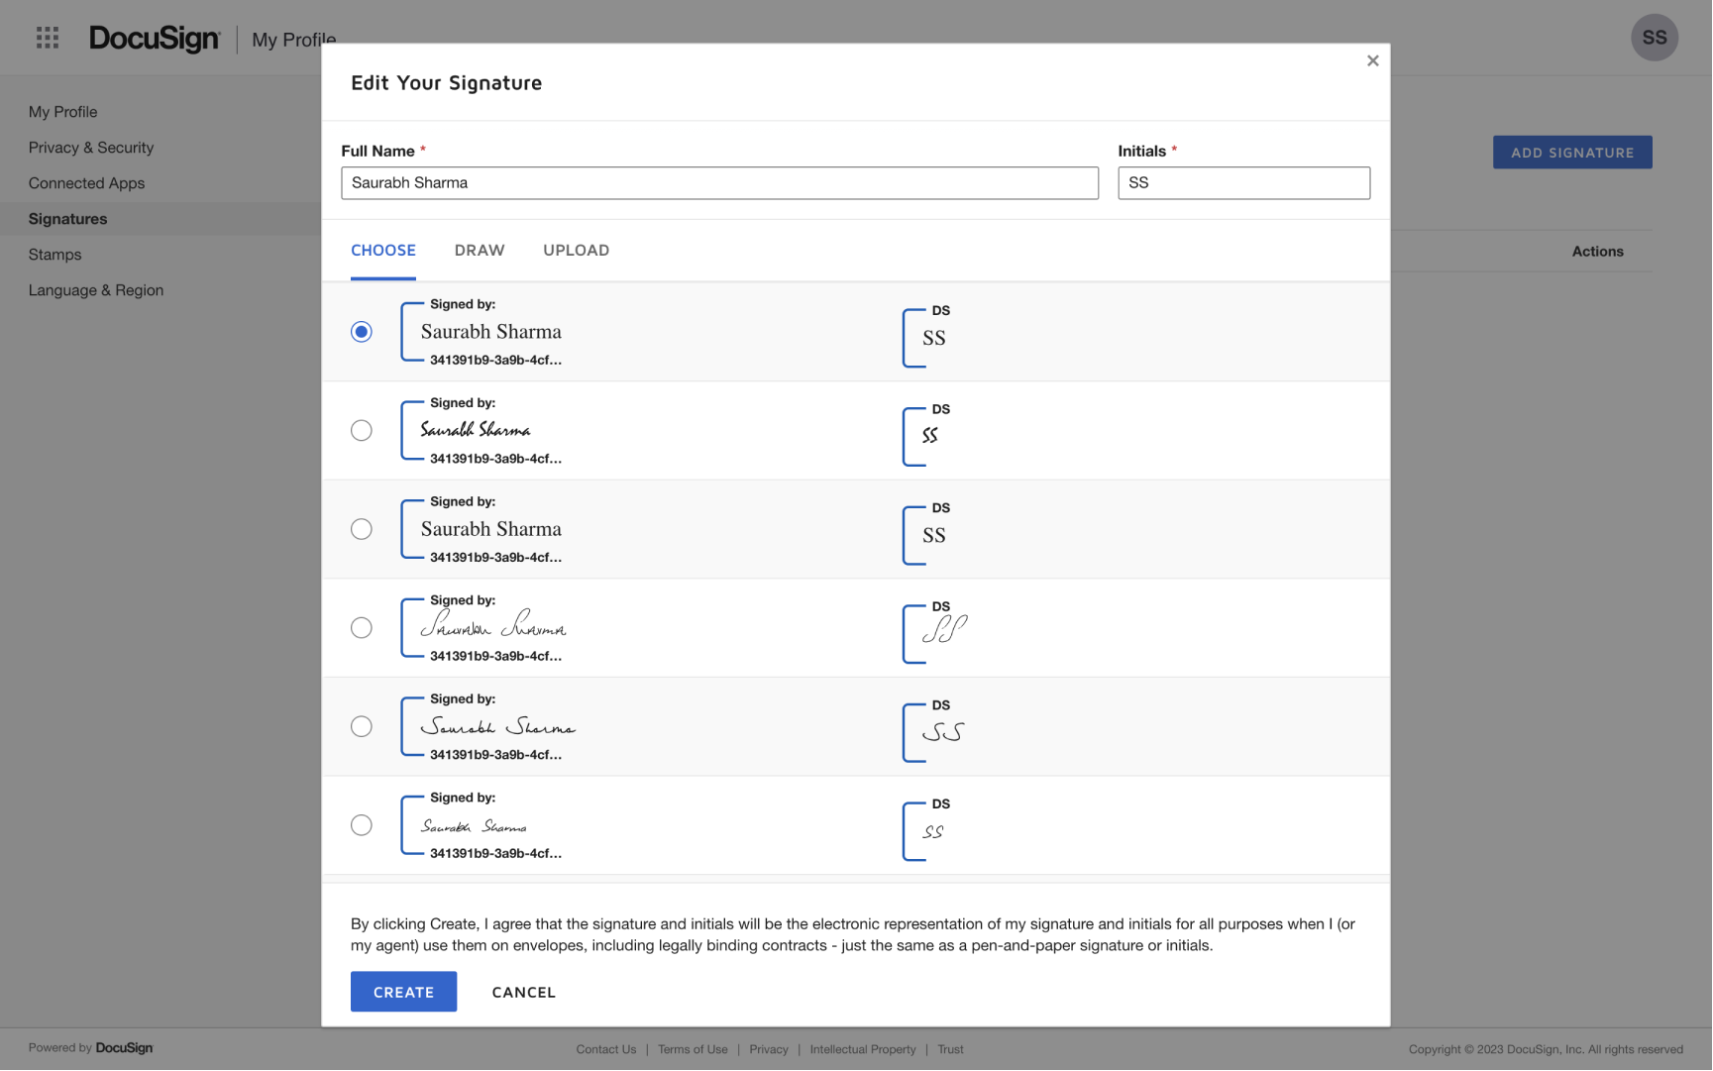
Task: Click the CREATE button
Action: pos(403,992)
